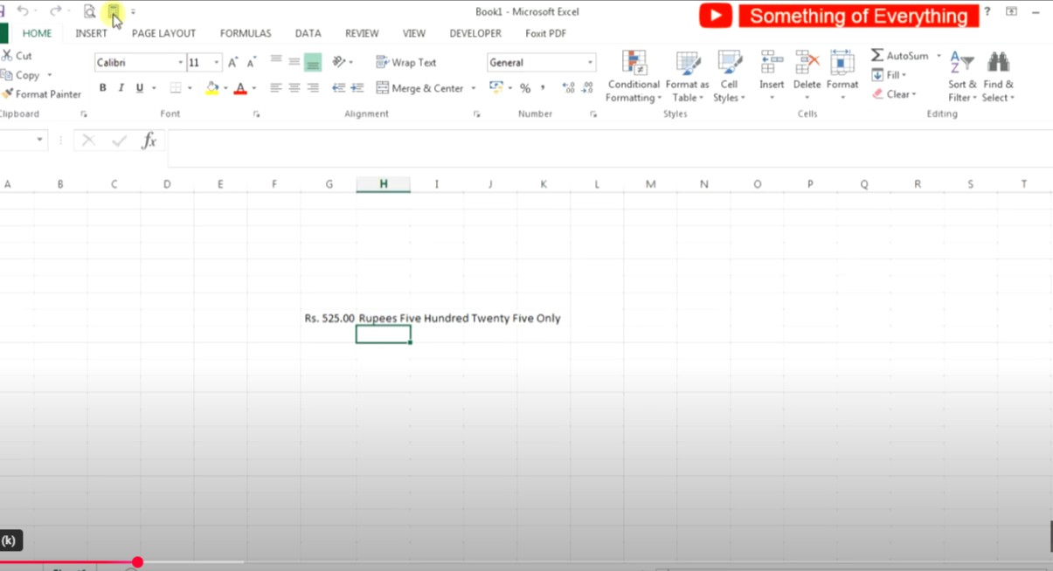Viewport: 1053px width, 571px height.
Task: Open the DEVELOPER ribbon tab
Action: pyautogui.click(x=475, y=33)
